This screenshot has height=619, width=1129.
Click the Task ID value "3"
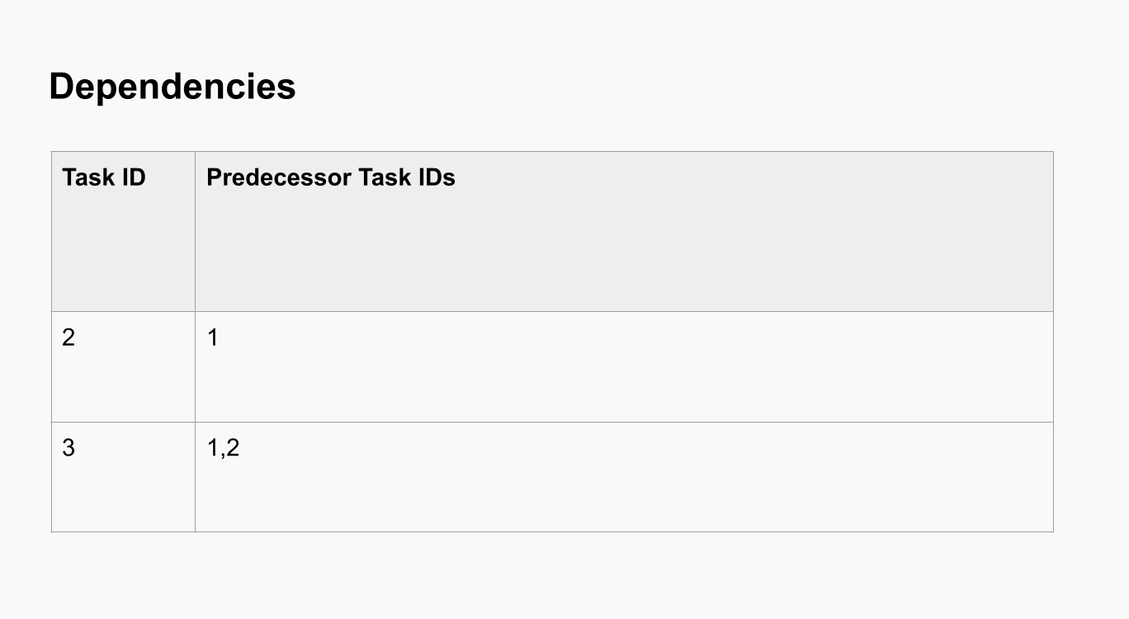(x=68, y=448)
